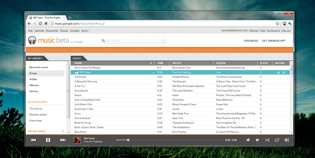Image resolution: width=315 pixels, height=158 pixels.
Task: Open the Genres view
Action: coord(34,91)
